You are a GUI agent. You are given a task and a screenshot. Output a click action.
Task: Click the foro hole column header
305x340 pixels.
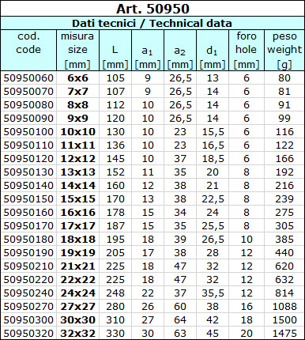coord(247,50)
